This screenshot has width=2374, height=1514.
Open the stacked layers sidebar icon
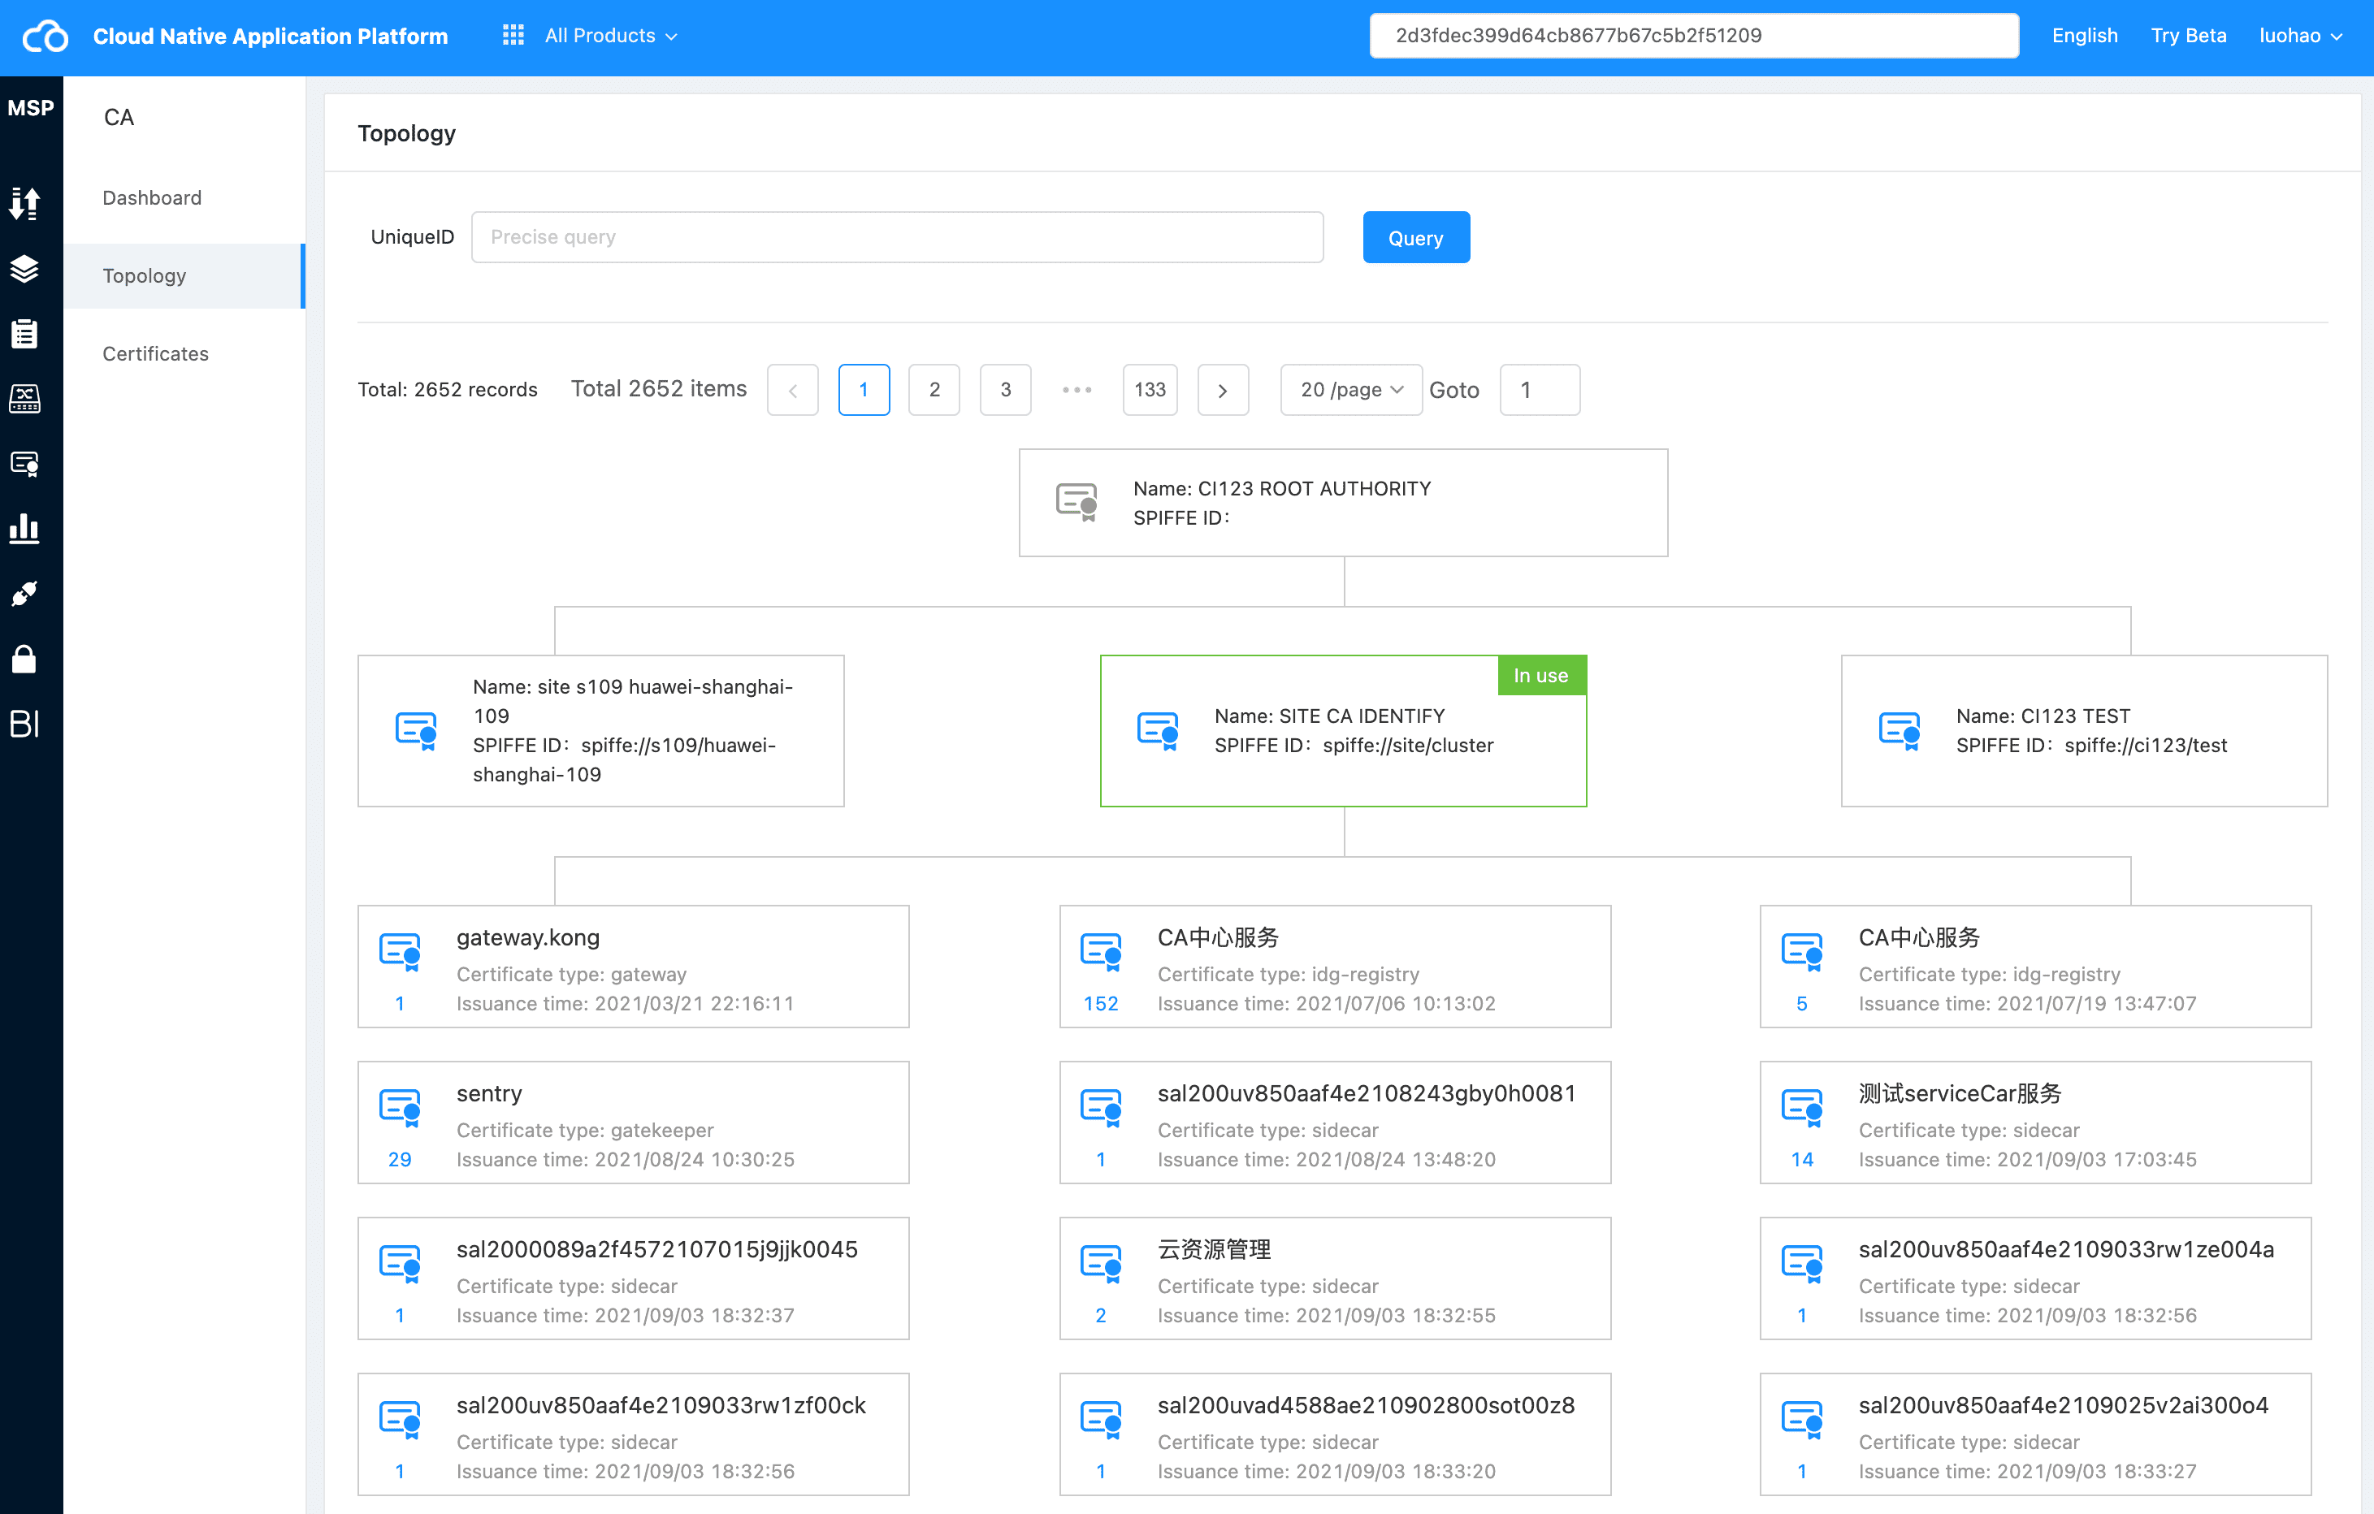[24, 268]
